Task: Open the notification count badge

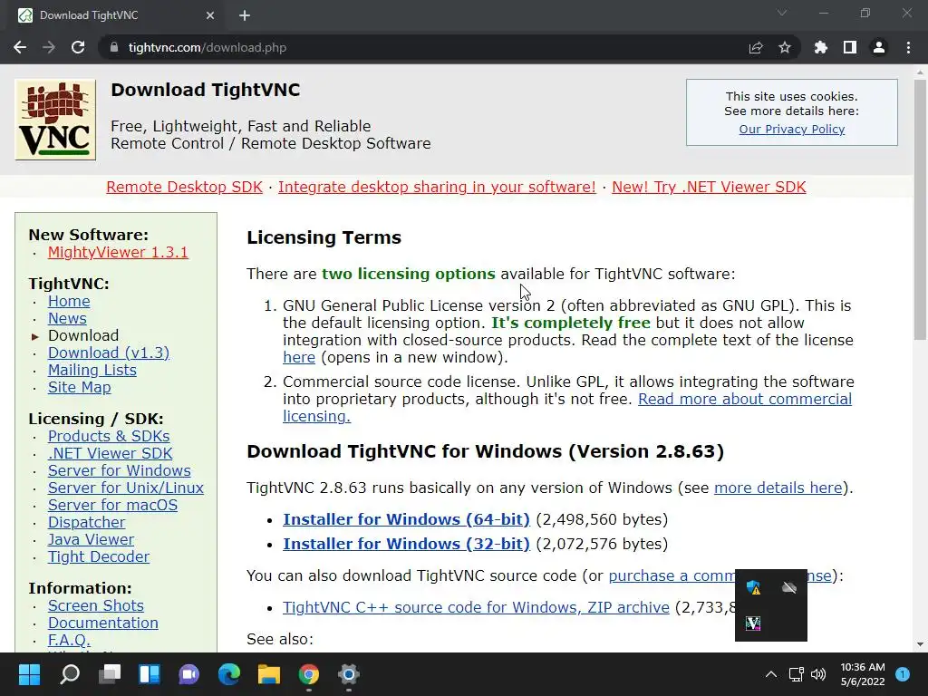Action: coord(903,674)
